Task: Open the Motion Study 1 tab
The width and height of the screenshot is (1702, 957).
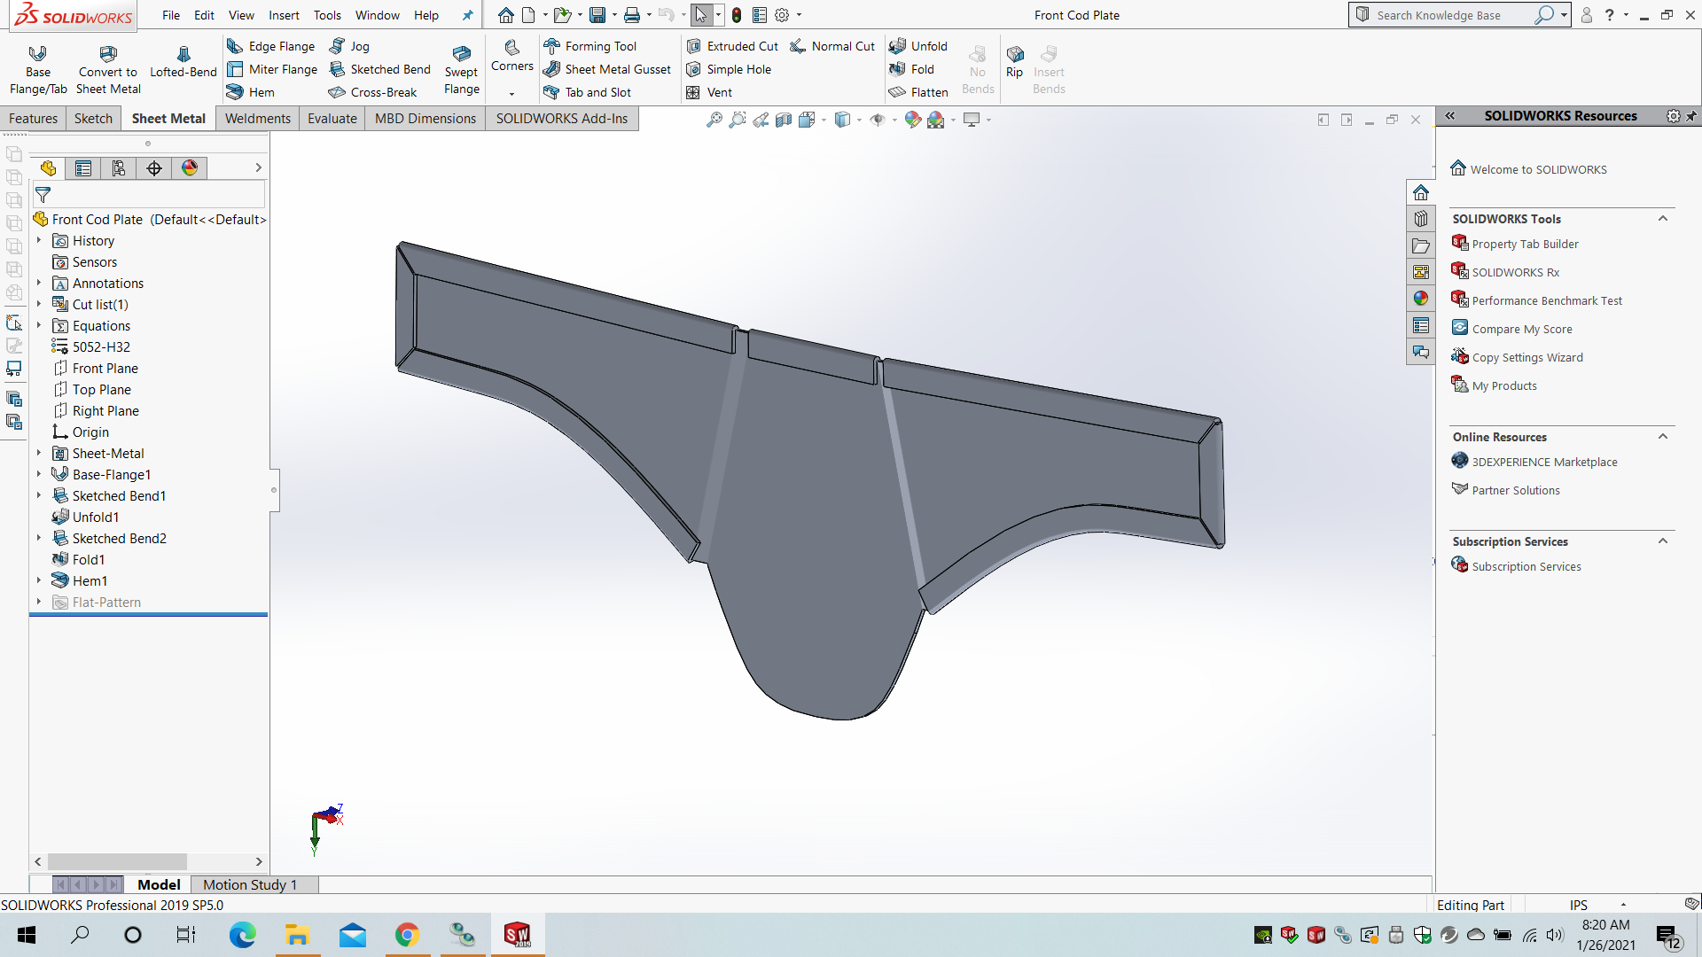Action: coord(249,884)
